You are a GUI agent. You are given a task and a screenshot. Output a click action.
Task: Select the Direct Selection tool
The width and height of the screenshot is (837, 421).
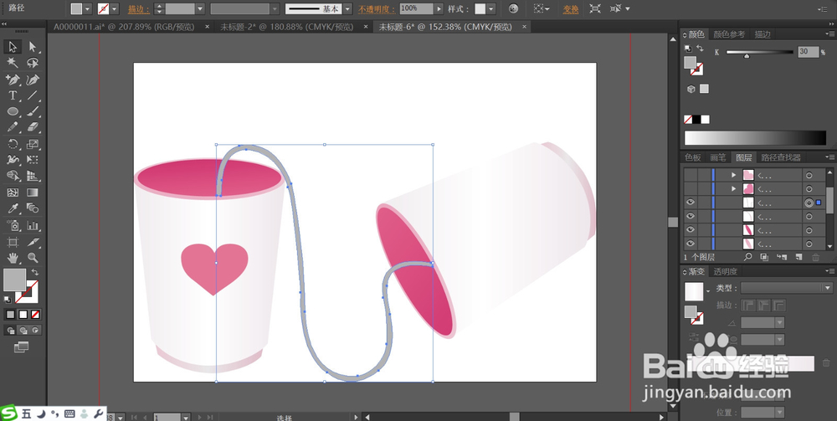(x=33, y=46)
